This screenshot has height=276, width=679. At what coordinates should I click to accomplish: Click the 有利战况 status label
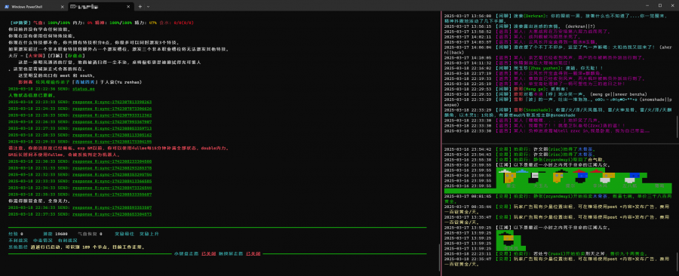[67, 240]
